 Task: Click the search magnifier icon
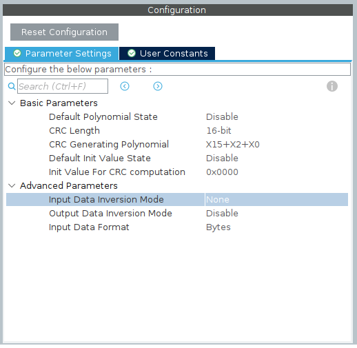coord(12,86)
